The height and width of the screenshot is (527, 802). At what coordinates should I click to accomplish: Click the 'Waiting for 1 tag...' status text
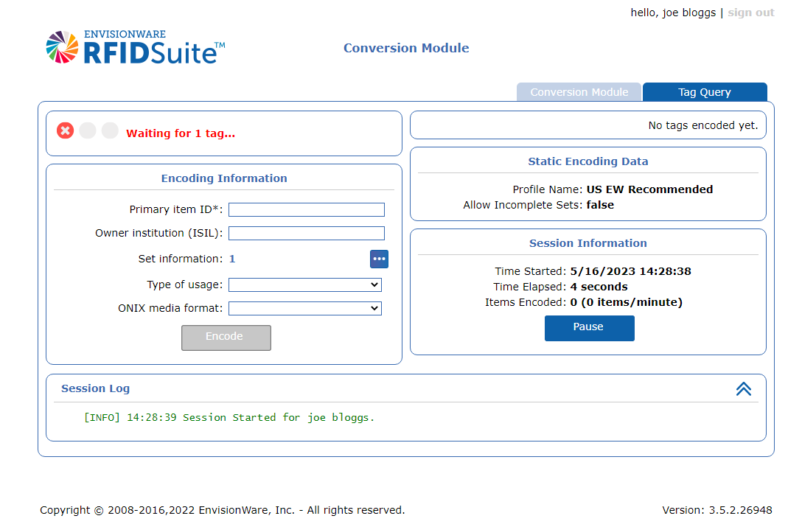point(181,133)
